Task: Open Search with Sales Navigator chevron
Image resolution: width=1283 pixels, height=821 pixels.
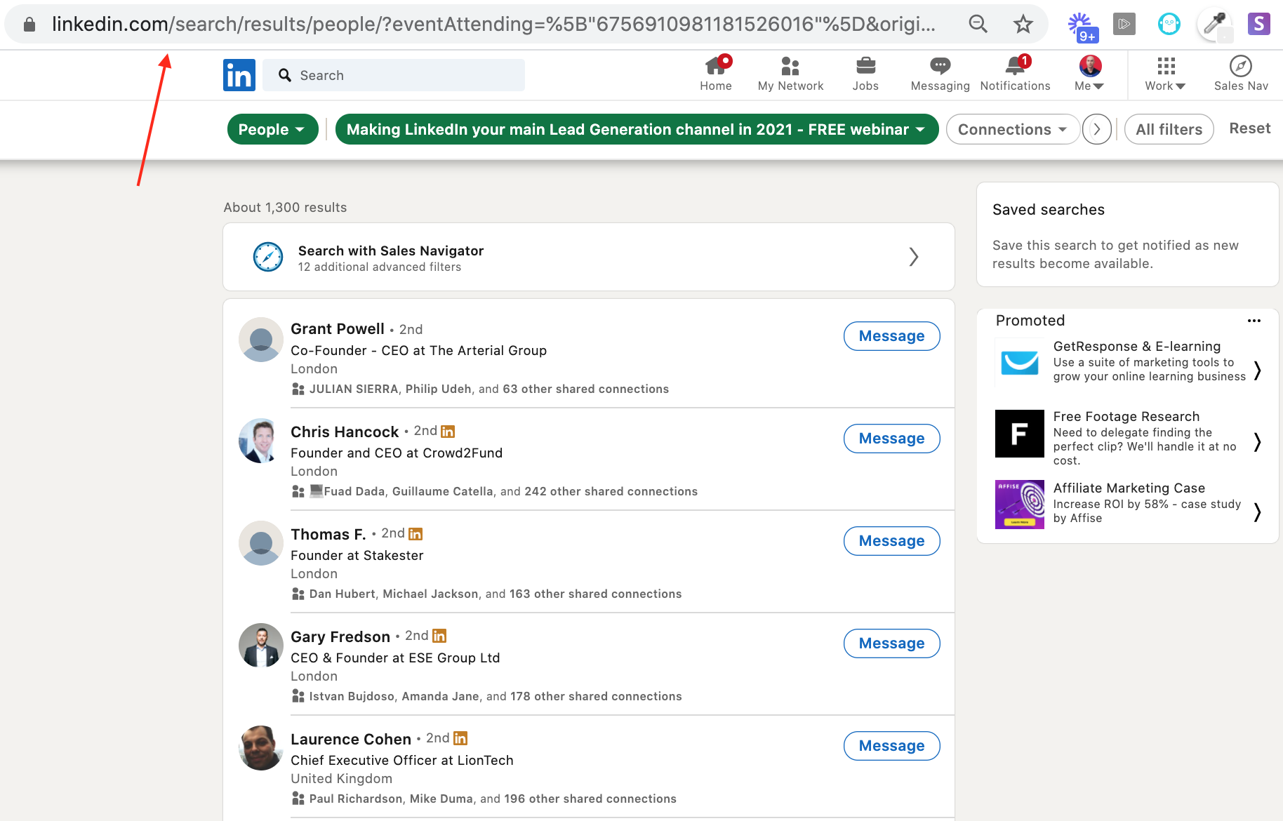Action: pos(914,257)
